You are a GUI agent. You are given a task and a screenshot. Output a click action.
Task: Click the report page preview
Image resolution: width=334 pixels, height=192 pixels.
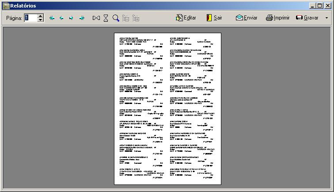click(167, 109)
